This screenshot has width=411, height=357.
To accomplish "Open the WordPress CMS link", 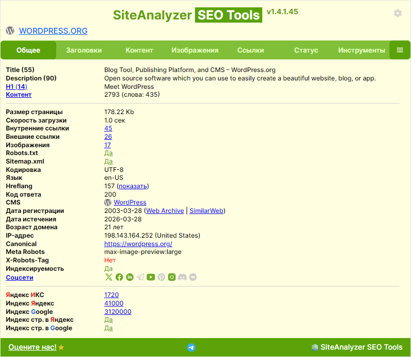I will [x=130, y=202].
